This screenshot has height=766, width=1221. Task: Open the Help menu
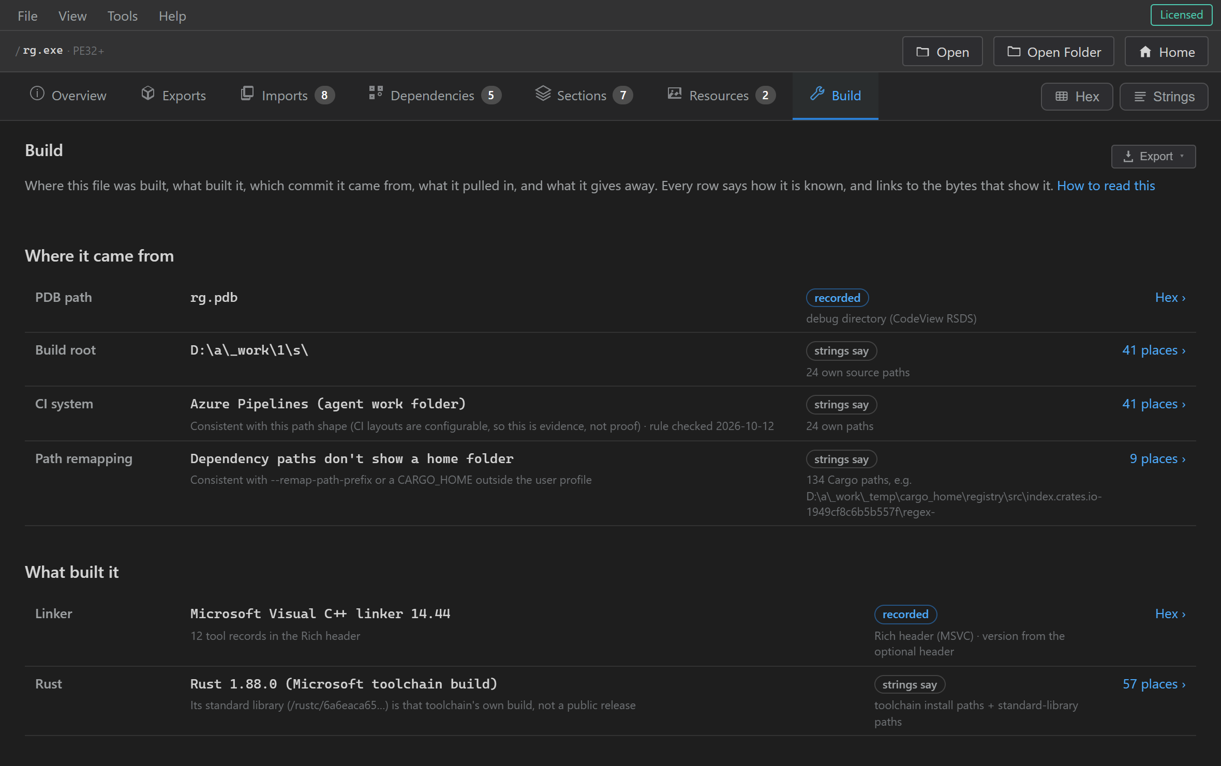(x=172, y=16)
